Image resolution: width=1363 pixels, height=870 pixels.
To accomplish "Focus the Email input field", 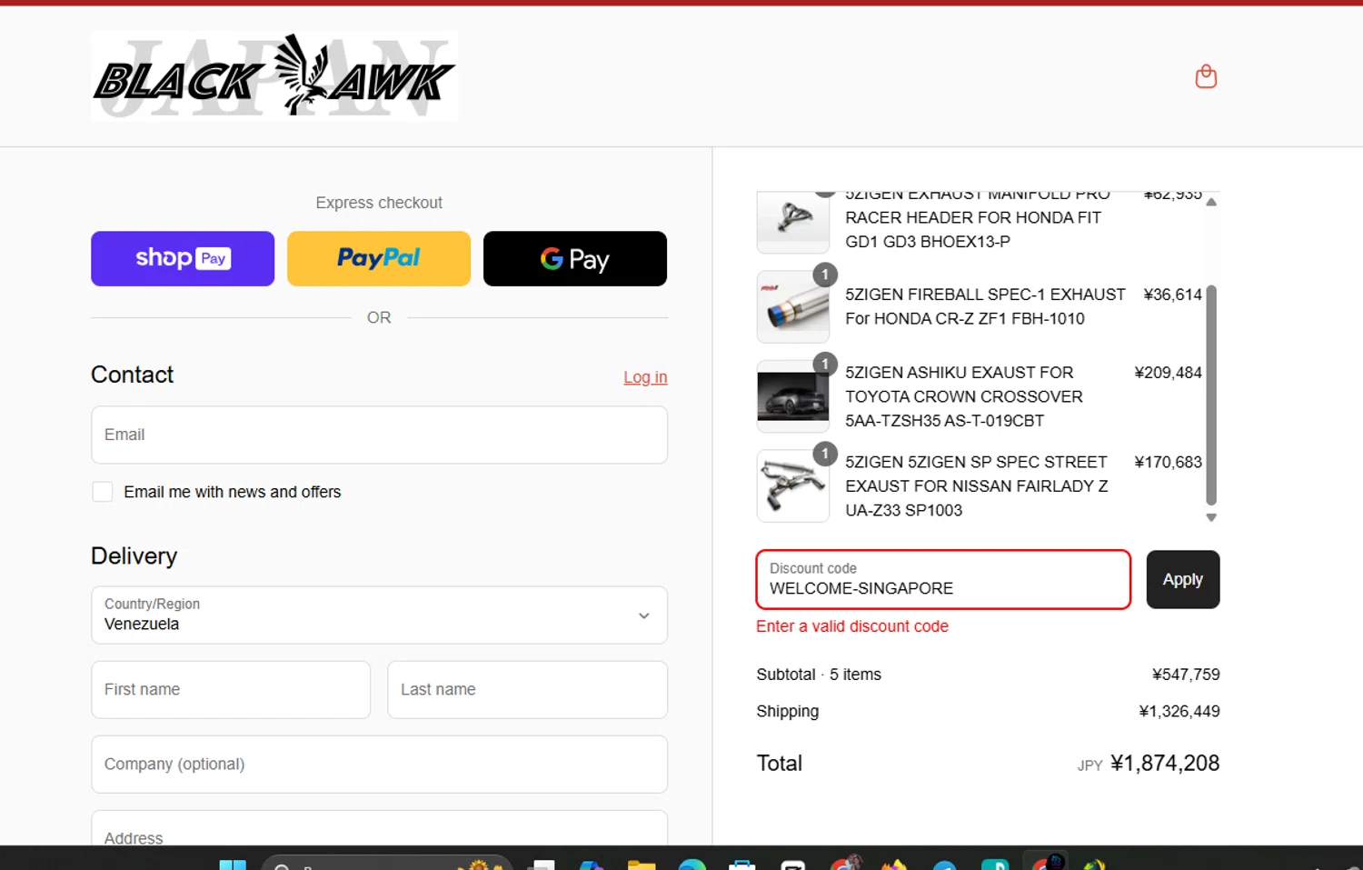I will point(379,435).
